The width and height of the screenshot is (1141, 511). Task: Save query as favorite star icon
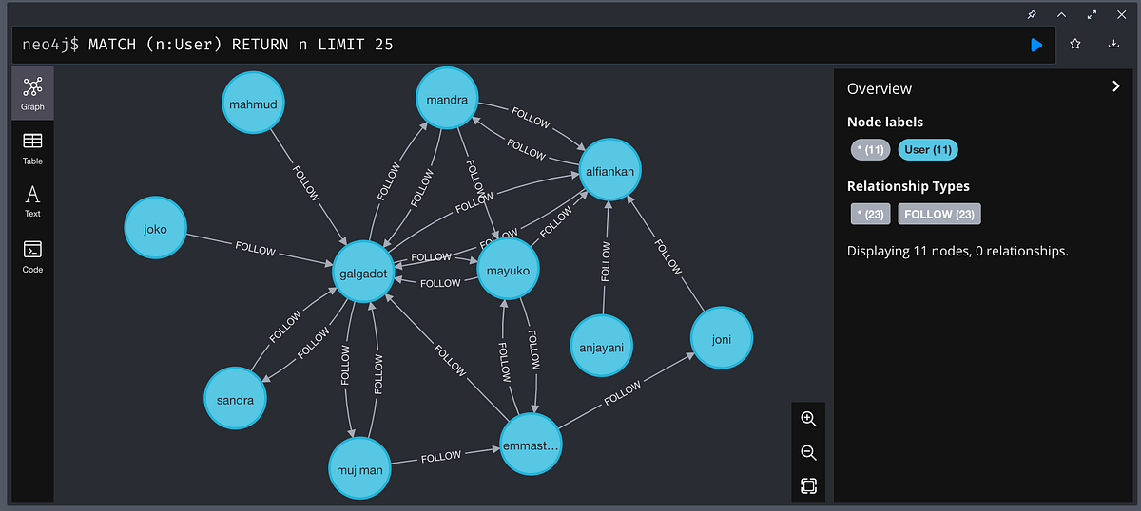tap(1075, 44)
